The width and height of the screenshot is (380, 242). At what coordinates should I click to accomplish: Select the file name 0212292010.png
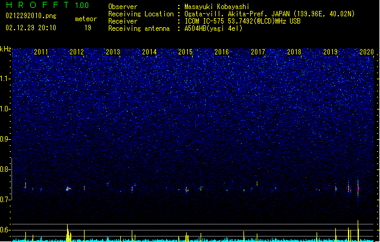[x=31, y=16]
